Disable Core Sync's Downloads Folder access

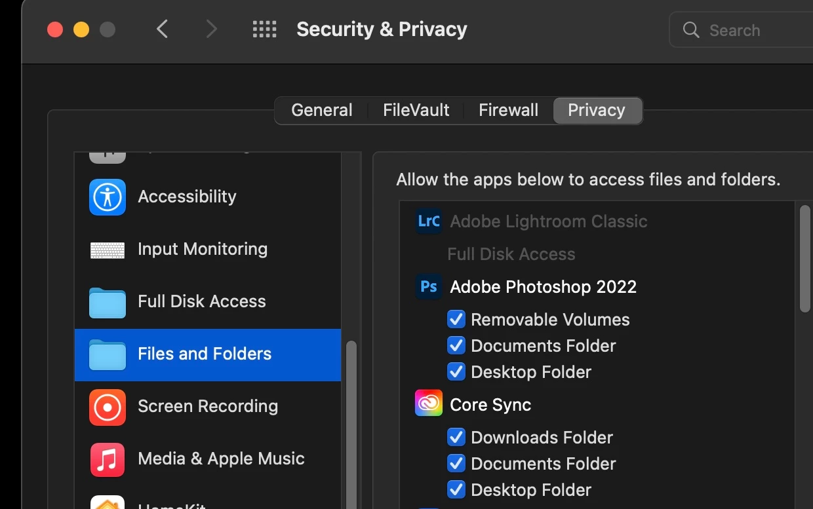coord(456,438)
